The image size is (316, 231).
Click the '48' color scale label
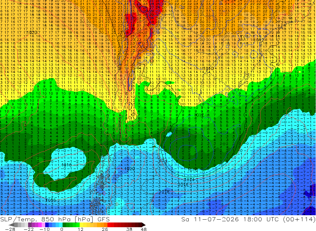coord(144,229)
